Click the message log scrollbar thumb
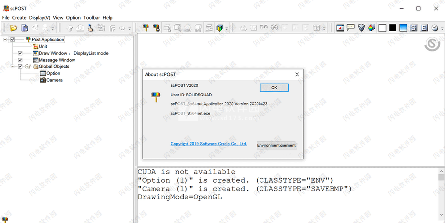Viewport: 445px width, 223px height. pos(441,177)
